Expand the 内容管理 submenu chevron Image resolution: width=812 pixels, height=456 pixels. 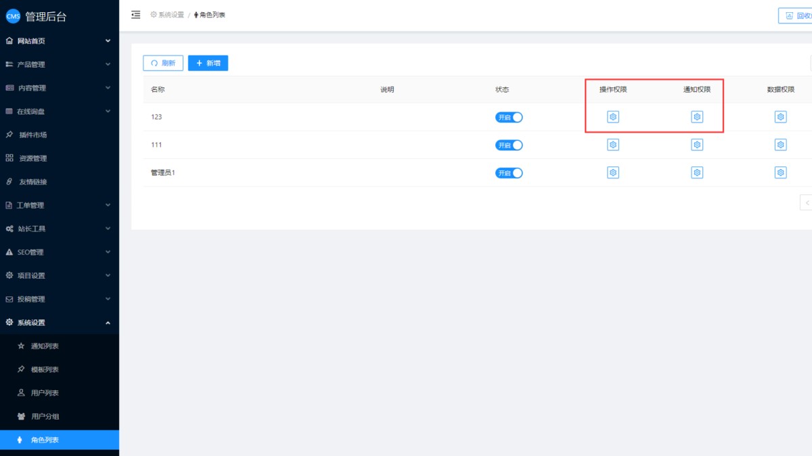(108, 88)
